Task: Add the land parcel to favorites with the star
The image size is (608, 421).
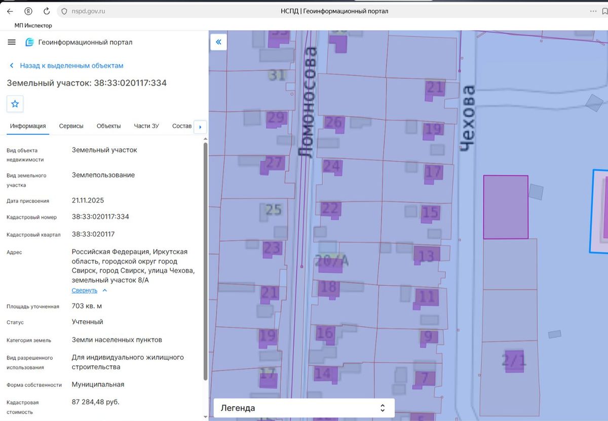Action: 15,104
